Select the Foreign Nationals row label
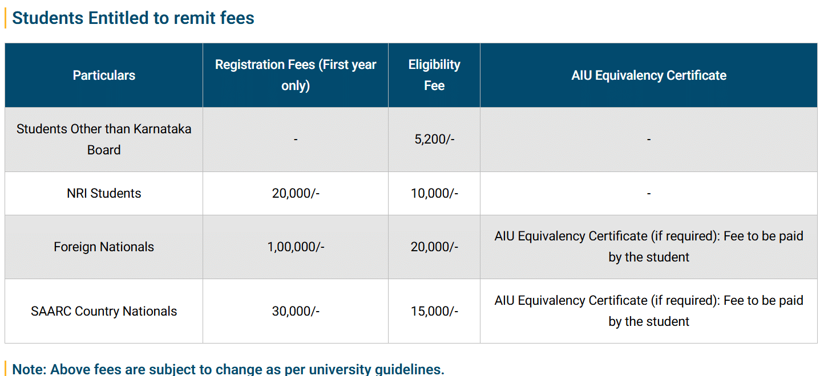Screen dimensions: 824x376 104,247
